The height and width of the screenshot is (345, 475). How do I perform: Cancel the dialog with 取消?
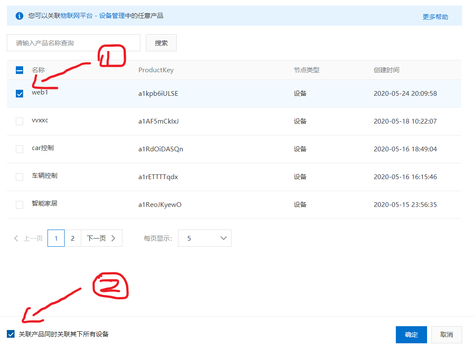pyautogui.click(x=446, y=335)
